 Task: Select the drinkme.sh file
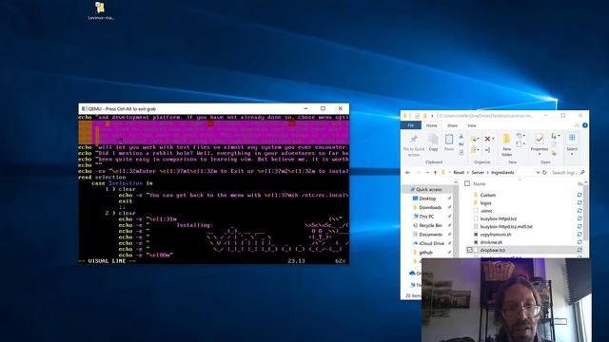coord(491,242)
